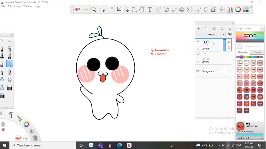This screenshot has height=149, width=266.
Task: Select the Quick Transform tool
Action: [127, 10]
